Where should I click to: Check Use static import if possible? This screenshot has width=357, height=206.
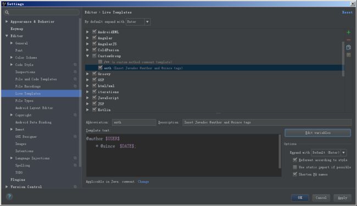[x=295, y=167]
